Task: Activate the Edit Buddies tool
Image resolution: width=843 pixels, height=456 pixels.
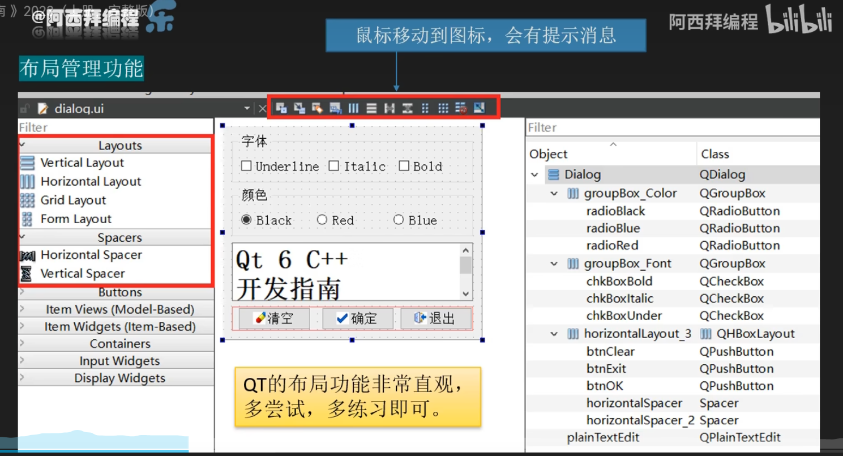Action: 317,108
